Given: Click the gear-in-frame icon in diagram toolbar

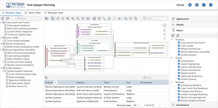Looking at the screenshot, I should coord(94,19).
